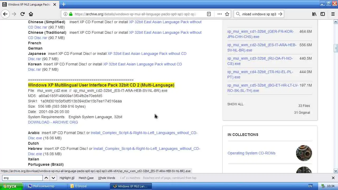
Task: Find previous match arrow
Action: click(46, 178)
